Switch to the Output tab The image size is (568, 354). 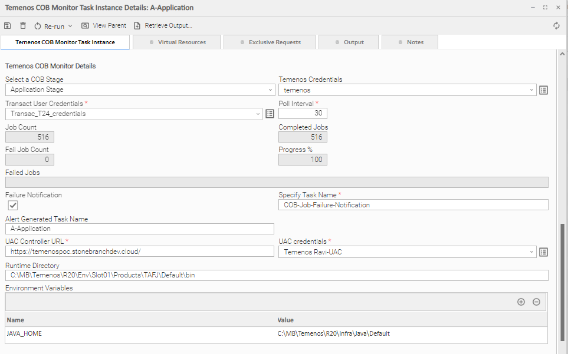[x=349, y=42]
